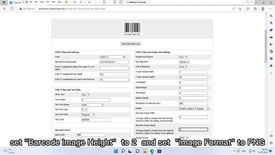Open the Windows Start button
The height and width of the screenshot is (155, 275).
pos(116,151)
